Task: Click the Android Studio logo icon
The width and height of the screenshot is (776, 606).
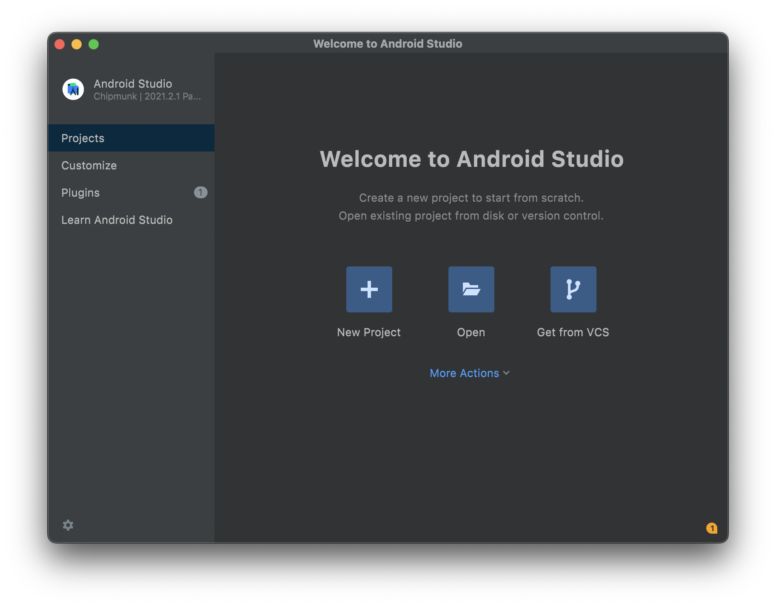Action: [x=73, y=89]
